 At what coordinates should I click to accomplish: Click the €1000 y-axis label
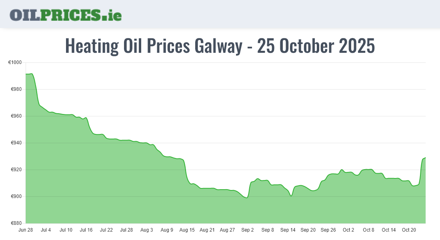coord(15,62)
